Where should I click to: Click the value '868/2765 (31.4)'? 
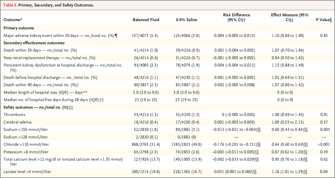pos(145,144)
